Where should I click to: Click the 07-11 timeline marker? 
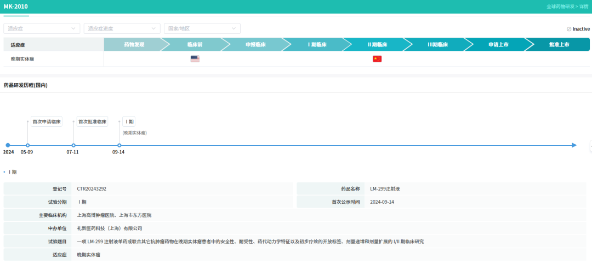pyautogui.click(x=73, y=145)
